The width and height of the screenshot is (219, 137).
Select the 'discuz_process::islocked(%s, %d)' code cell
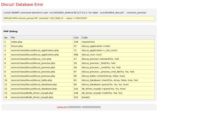point(118,59)
